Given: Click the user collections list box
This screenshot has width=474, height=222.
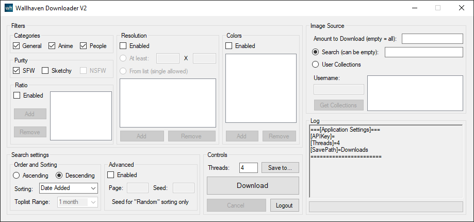Looking at the screenshot, I should pyautogui.click(x=415, y=93).
